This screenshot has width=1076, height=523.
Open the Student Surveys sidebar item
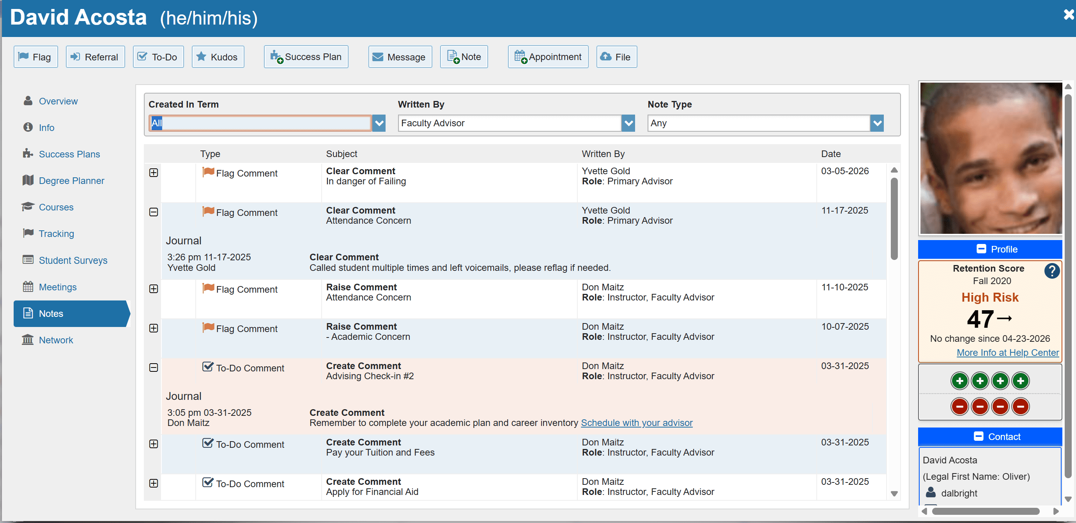pyautogui.click(x=73, y=260)
